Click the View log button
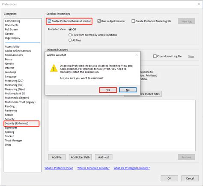The width and height of the screenshot is (203, 186). [186, 21]
